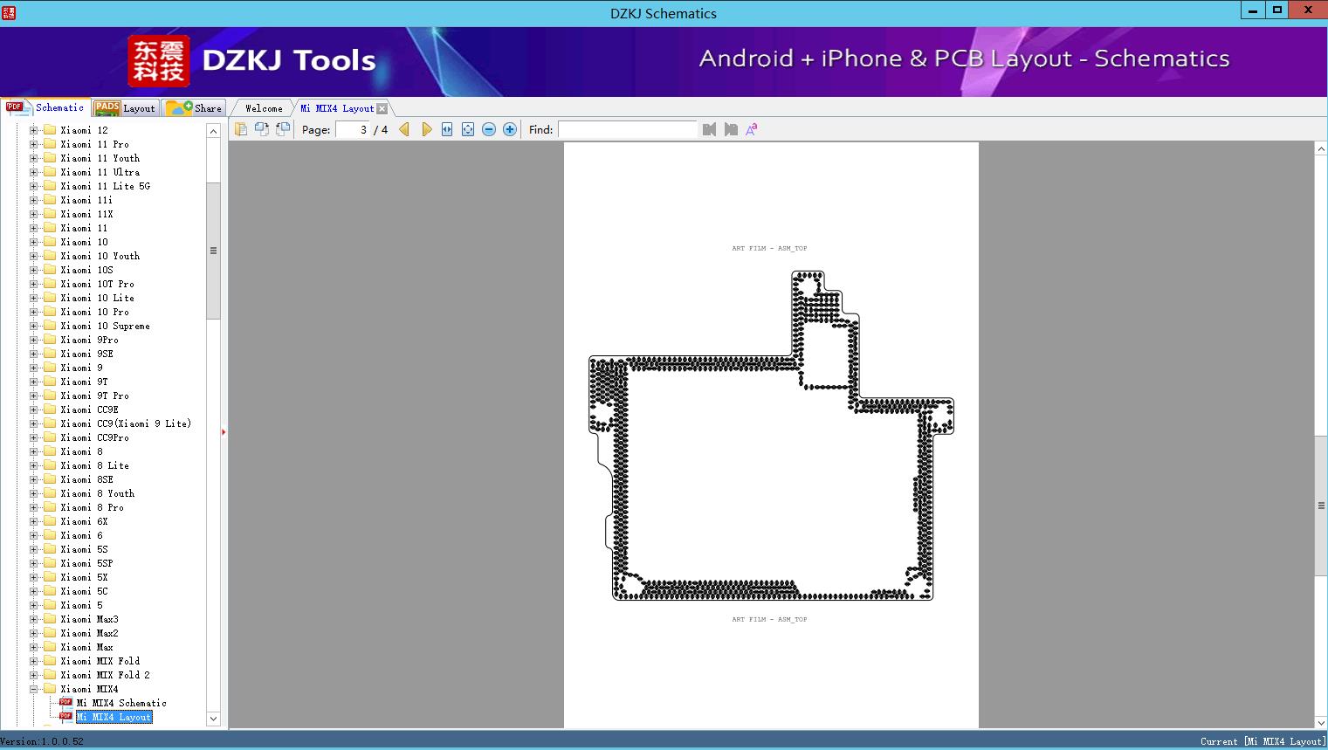
Task: Click the fit page icon
Action: [468, 129]
